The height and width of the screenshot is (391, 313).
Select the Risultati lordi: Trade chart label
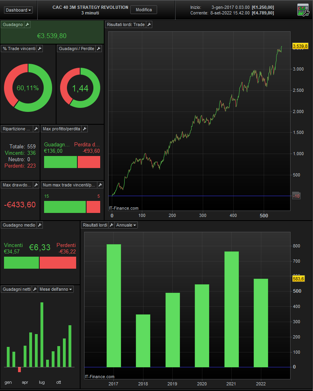125,24
